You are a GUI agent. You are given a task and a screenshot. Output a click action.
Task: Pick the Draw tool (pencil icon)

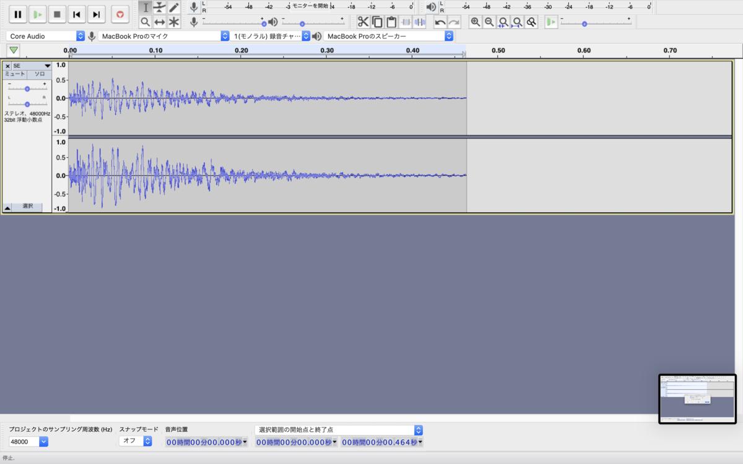point(175,7)
